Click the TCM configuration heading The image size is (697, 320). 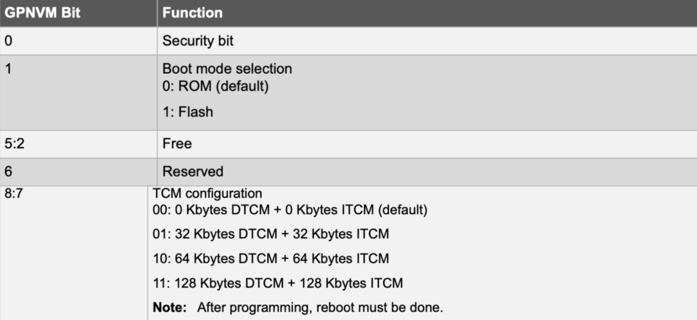point(208,194)
